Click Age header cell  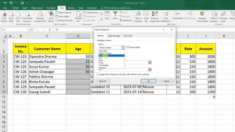[78, 49]
